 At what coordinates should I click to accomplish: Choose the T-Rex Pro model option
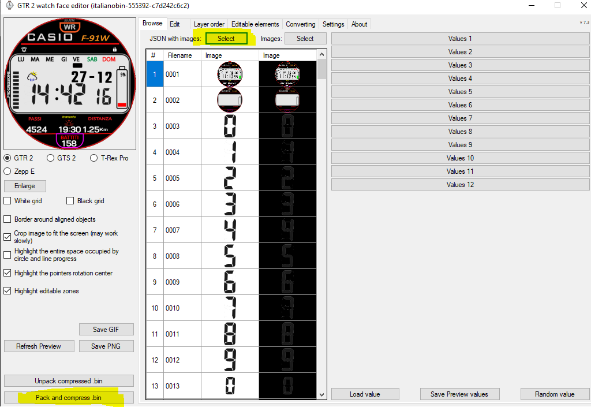[x=94, y=158]
